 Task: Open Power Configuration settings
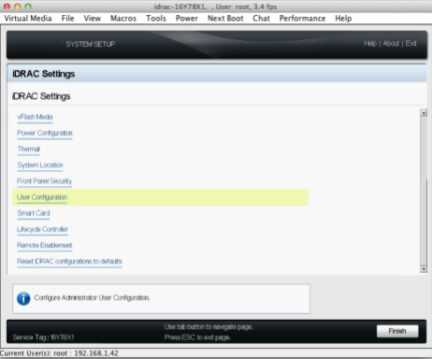coord(45,133)
